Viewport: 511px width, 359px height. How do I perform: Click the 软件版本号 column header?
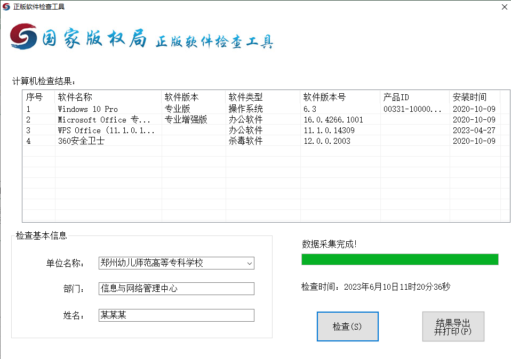340,97
